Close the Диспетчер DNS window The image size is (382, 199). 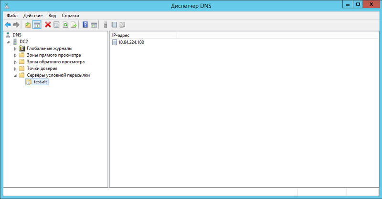pos(371,4)
